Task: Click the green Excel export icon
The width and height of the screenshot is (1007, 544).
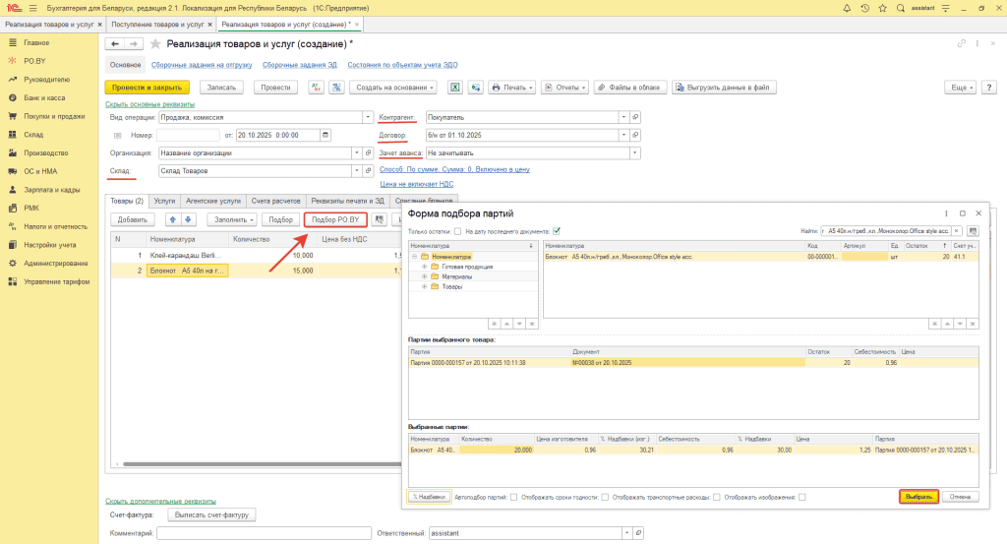Action: tap(455, 88)
